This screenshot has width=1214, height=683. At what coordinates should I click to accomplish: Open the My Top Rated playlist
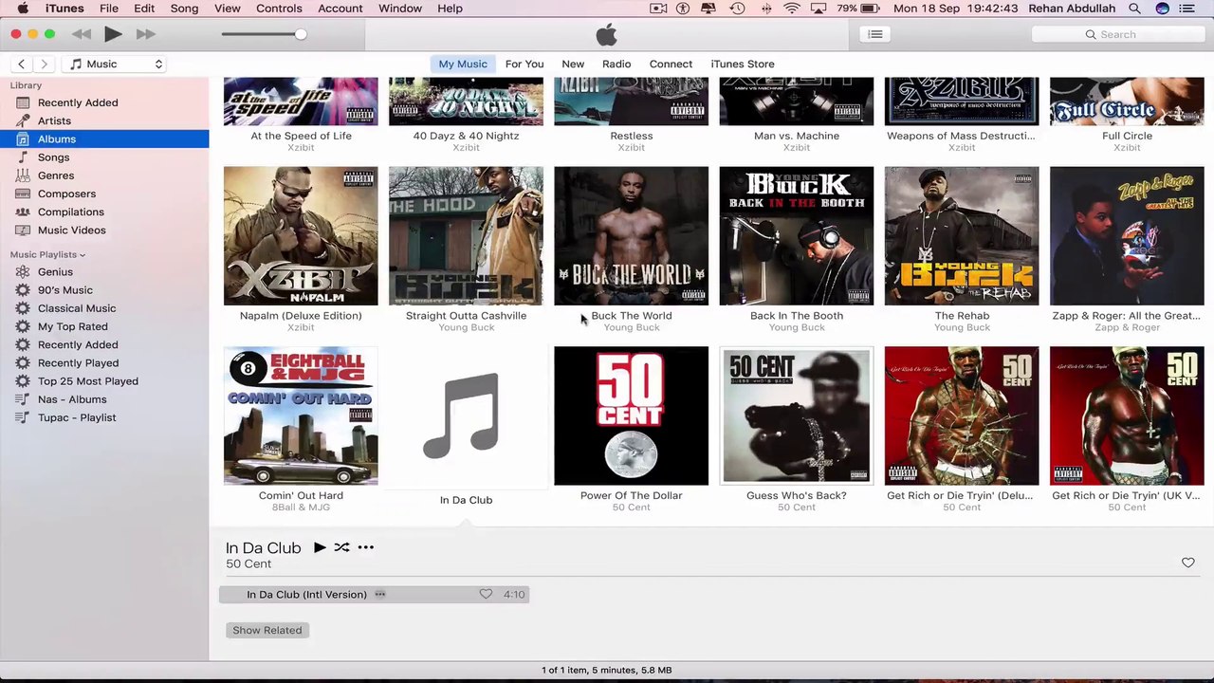click(104, 326)
